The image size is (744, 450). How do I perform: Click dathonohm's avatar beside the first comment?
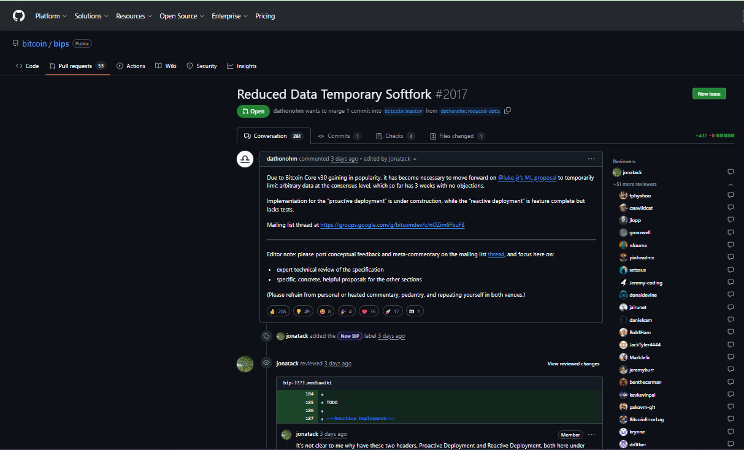(x=245, y=159)
